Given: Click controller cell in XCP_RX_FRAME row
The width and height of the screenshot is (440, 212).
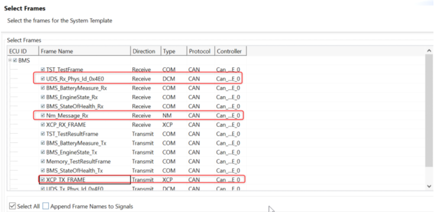Looking at the screenshot, I should [x=228, y=125].
